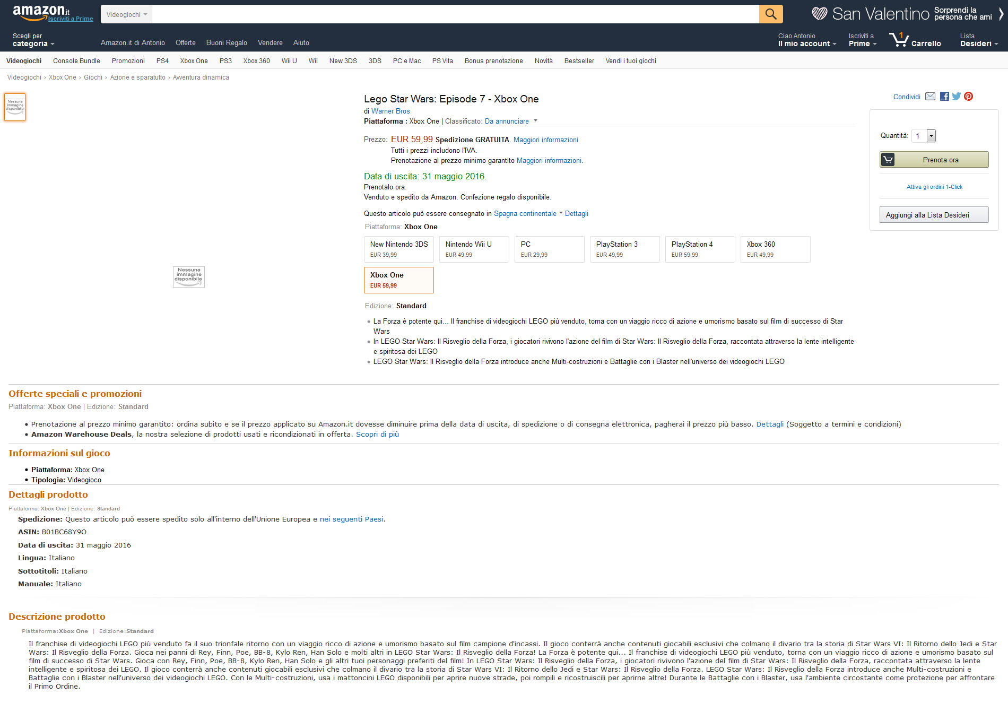Screen dimensions: 1008x703
Task: Click the San Valentino banner arrow
Action: (1001, 13)
